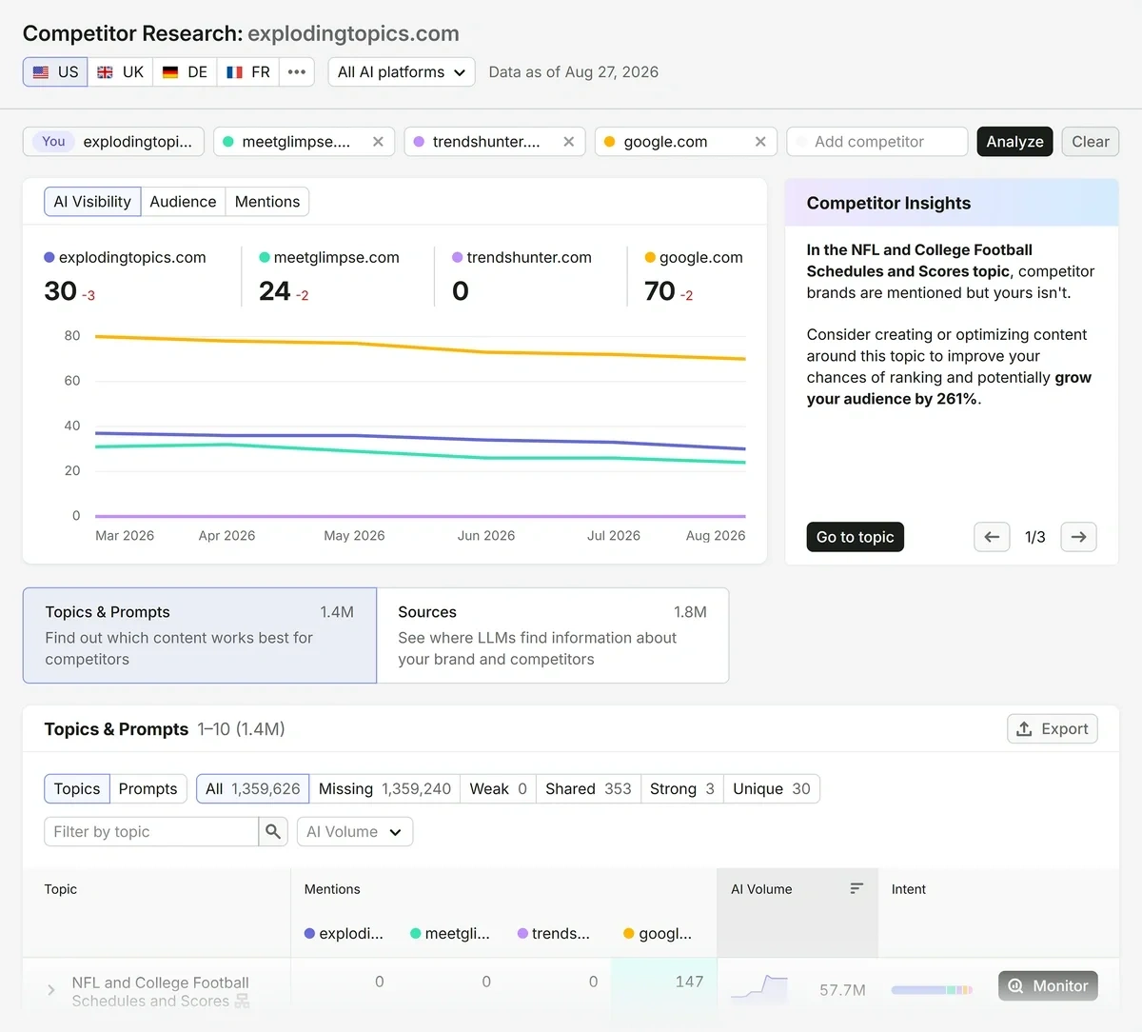Expand the NFL and College Football row
The image size is (1142, 1032).
[x=51, y=991]
